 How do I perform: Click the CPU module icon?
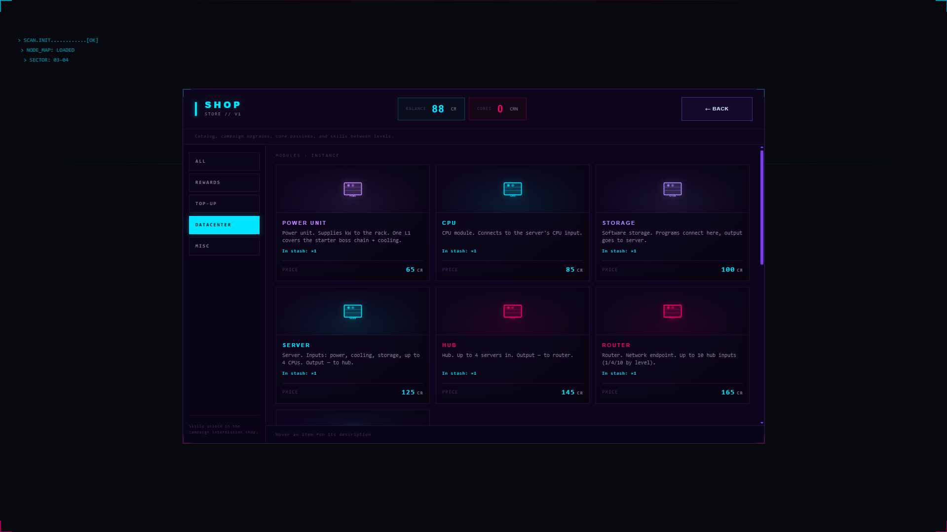click(x=512, y=189)
